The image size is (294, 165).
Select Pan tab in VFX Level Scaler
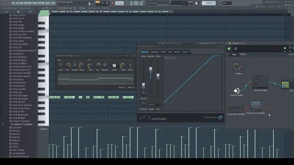coord(170,52)
